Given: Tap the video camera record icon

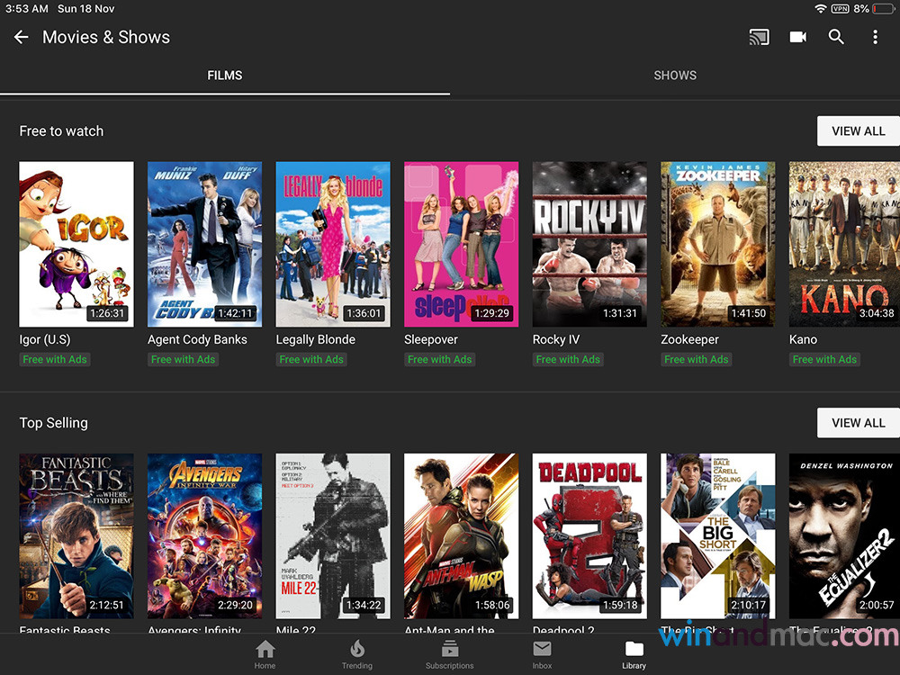Looking at the screenshot, I should pos(797,37).
